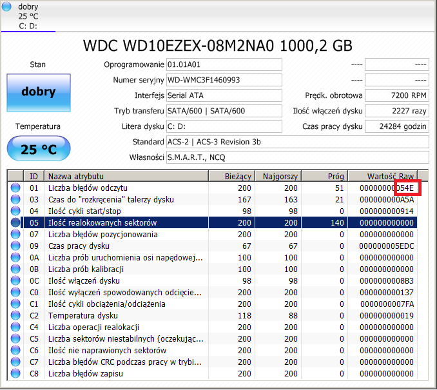Screen dimensions: 437x390
Task: Click the serial number field WD-WMC3F1460993
Action: pyautogui.click(x=224, y=80)
